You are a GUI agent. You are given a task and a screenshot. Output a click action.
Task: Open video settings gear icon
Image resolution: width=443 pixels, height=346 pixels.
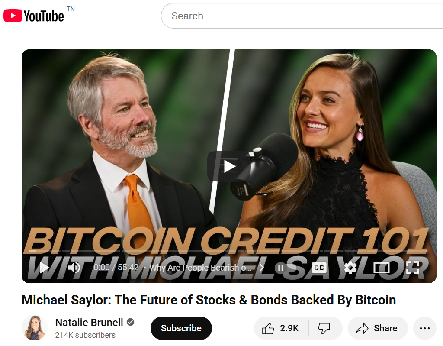(x=350, y=268)
